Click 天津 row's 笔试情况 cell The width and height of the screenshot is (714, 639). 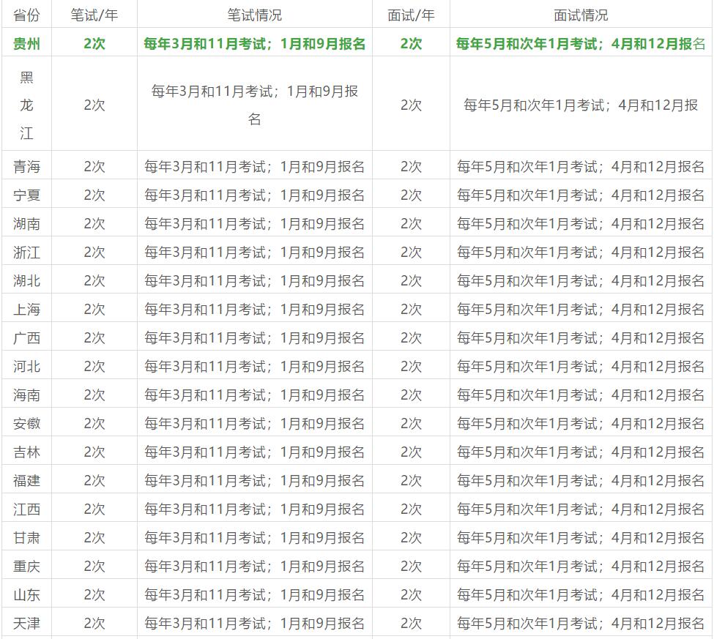[255, 623]
